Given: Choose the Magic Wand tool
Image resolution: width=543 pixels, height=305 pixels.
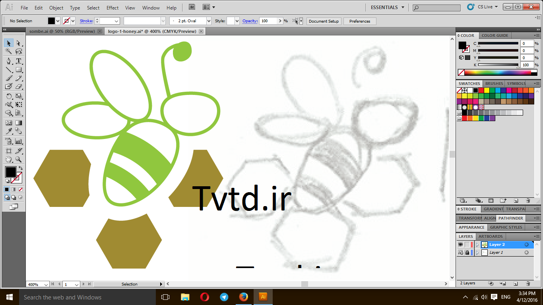Looking at the screenshot, I should (9, 51).
